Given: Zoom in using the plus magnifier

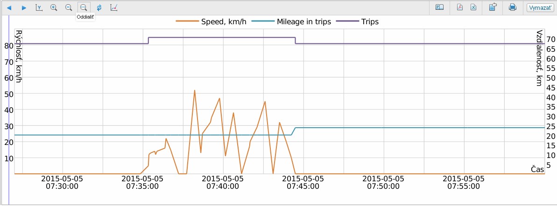Looking at the screenshot, I should point(54,7).
